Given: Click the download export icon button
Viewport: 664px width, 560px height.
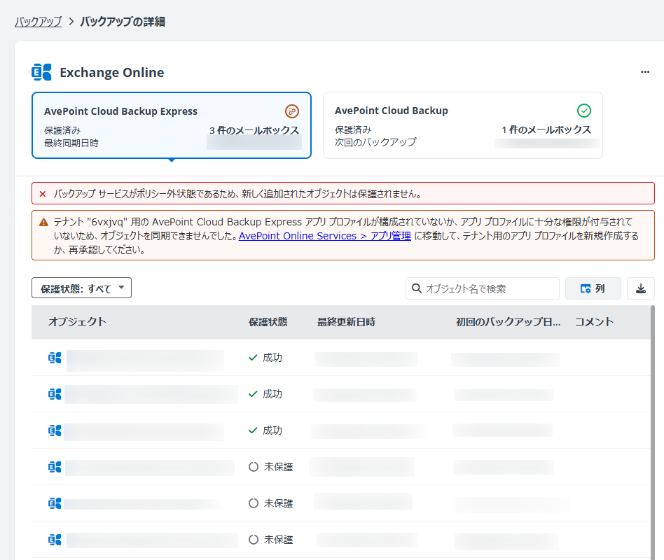Looking at the screenshot, I should (641, 288).
